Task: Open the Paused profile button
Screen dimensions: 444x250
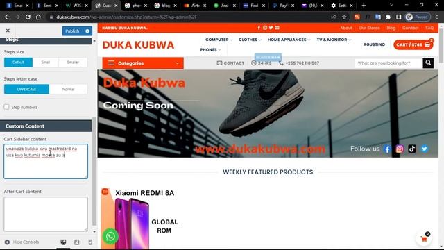Action: click(418, 17)
